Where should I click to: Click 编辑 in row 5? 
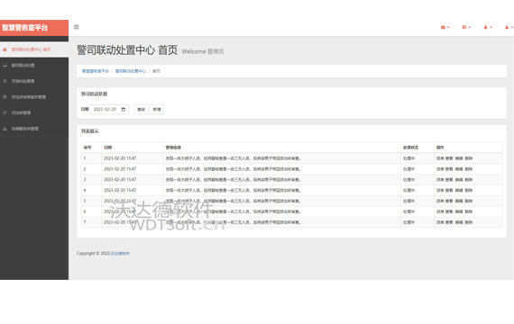[x=459, y=201]
